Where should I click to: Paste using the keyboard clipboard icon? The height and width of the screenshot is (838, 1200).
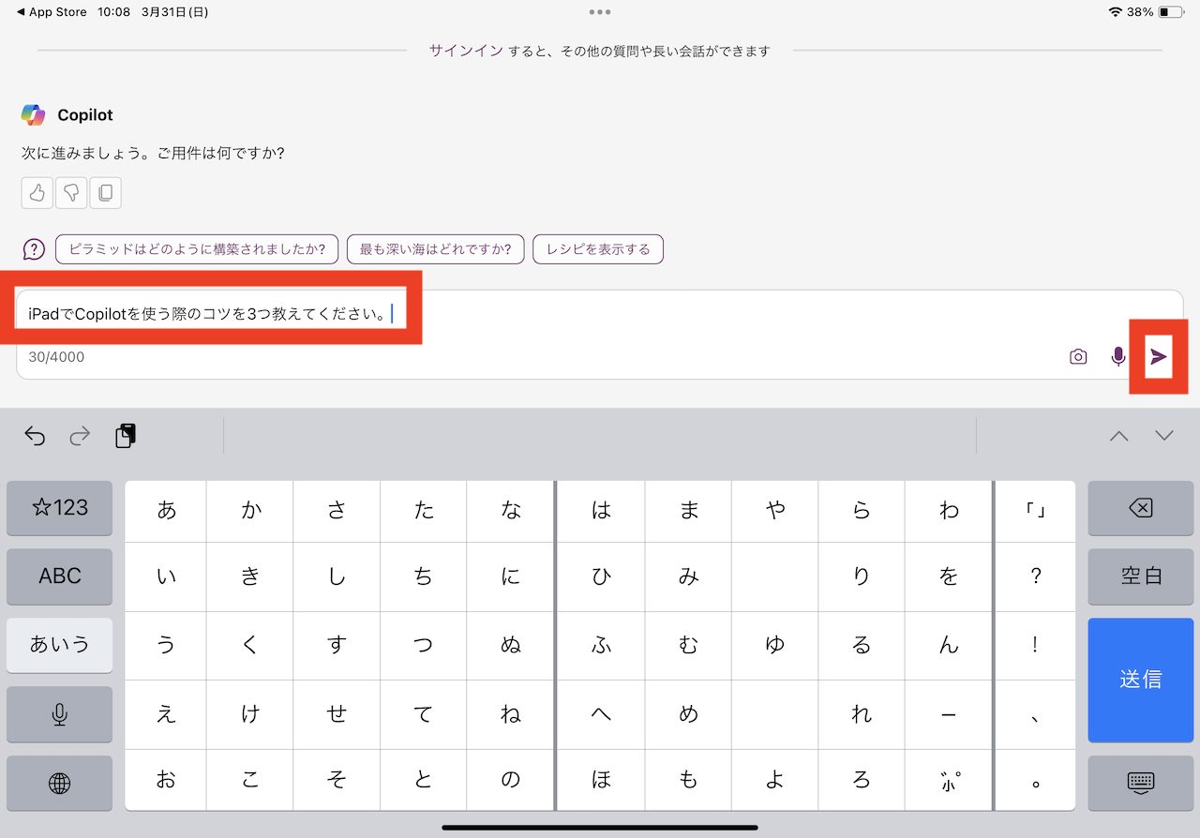[126, 436]
